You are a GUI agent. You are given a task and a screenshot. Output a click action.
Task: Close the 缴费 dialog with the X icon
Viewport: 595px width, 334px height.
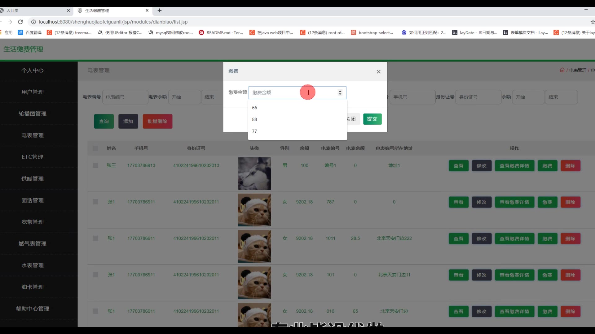click(378, 72)
